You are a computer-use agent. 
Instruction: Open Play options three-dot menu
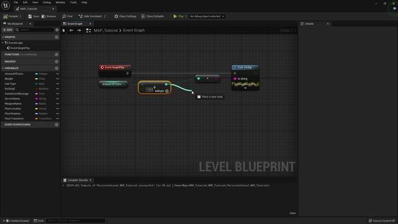coord(186,16)
